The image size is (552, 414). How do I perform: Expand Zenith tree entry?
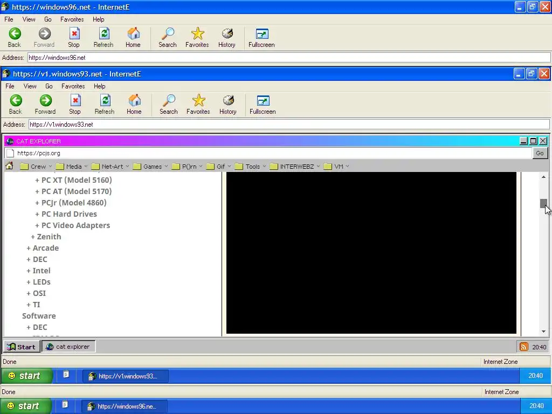coord(46,237)
